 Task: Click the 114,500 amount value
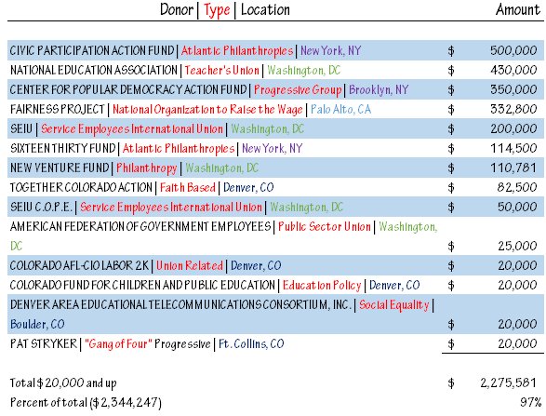coord(513,148)
